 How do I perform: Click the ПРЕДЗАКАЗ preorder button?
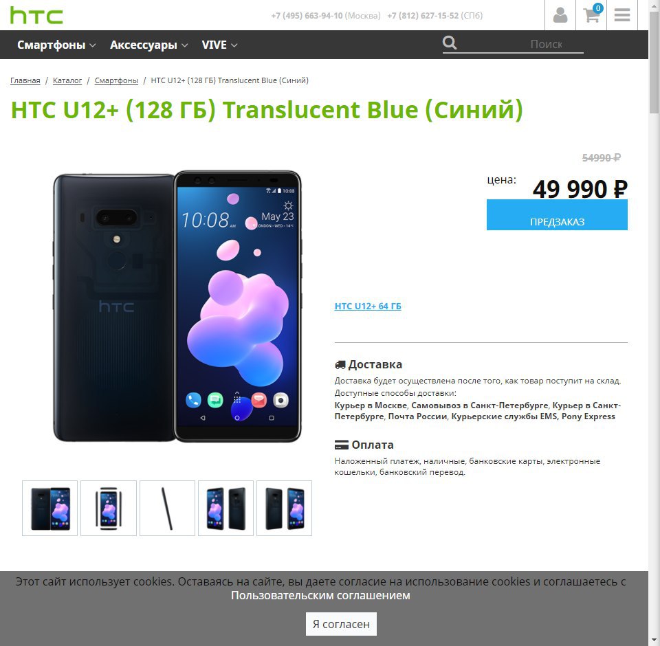point(557,216)
